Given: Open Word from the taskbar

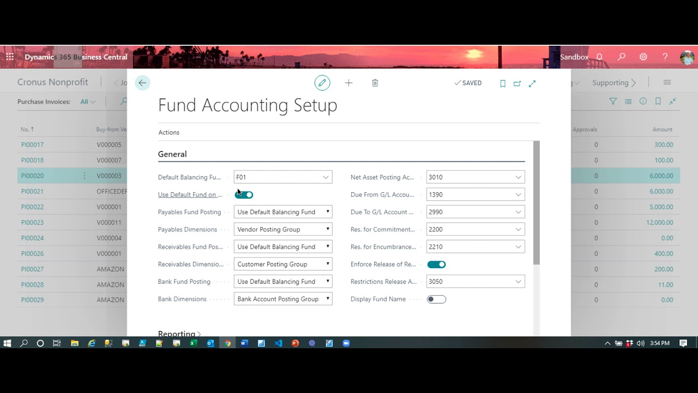Looking at the screenshot, I should (244, 343).
